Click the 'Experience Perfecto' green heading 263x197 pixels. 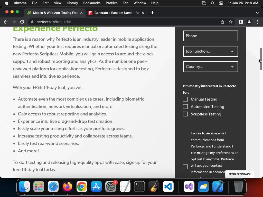[x=55, y=29]
